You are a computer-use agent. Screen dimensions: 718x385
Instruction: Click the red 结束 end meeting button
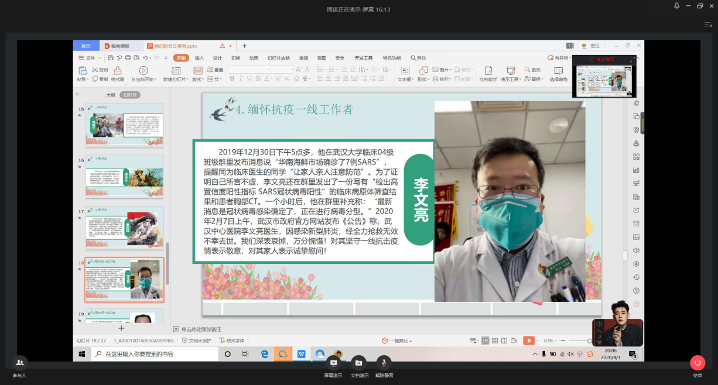697,363
